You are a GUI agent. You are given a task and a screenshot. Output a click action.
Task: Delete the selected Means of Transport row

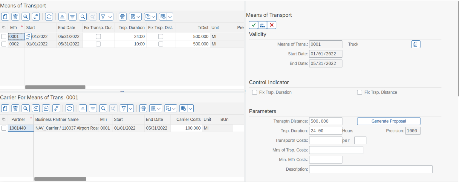(15, 16)
